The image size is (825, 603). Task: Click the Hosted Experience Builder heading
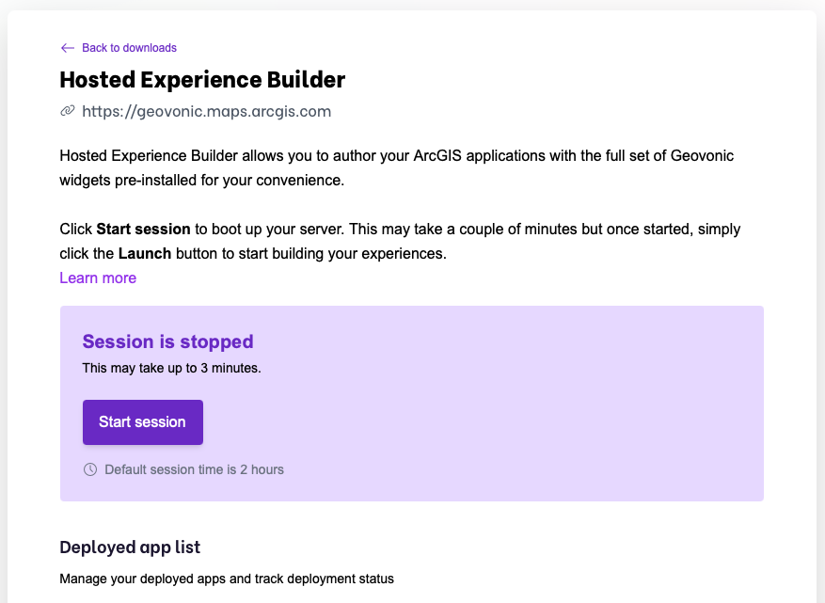pos(202,80)
